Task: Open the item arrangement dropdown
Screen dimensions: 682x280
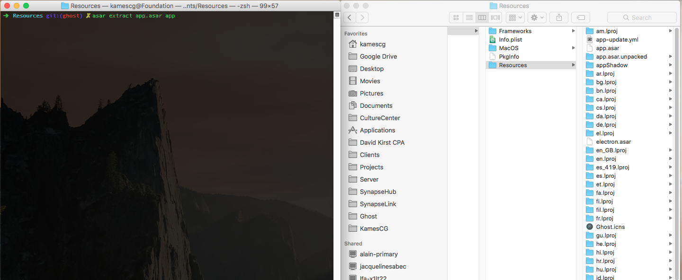Action: pyautogui.click(x=515, y=17)
